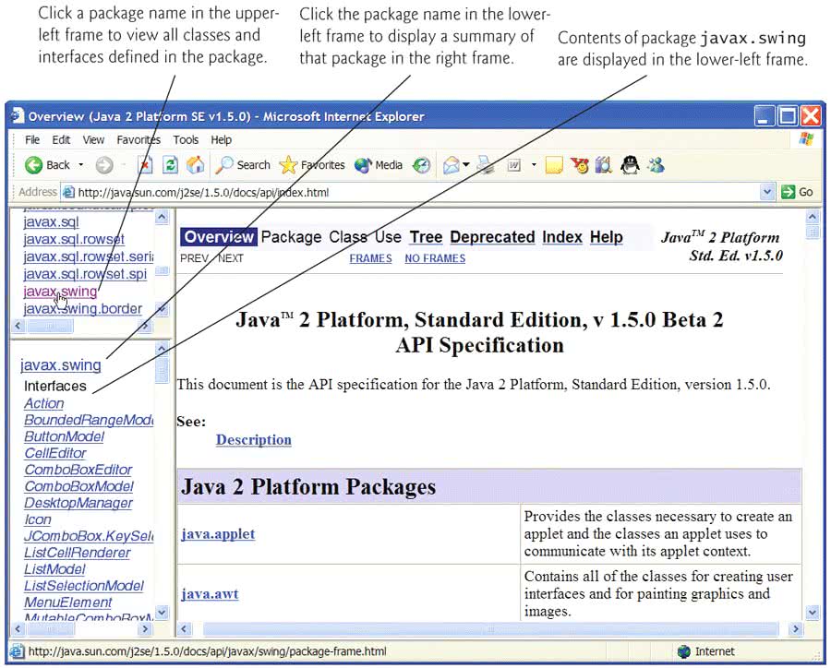Click the red smiley toolbar icon
831x668 pixels.
[x=579, y=165]
